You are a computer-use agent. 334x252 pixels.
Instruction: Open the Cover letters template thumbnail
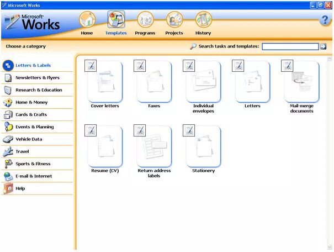pos(105,82)
